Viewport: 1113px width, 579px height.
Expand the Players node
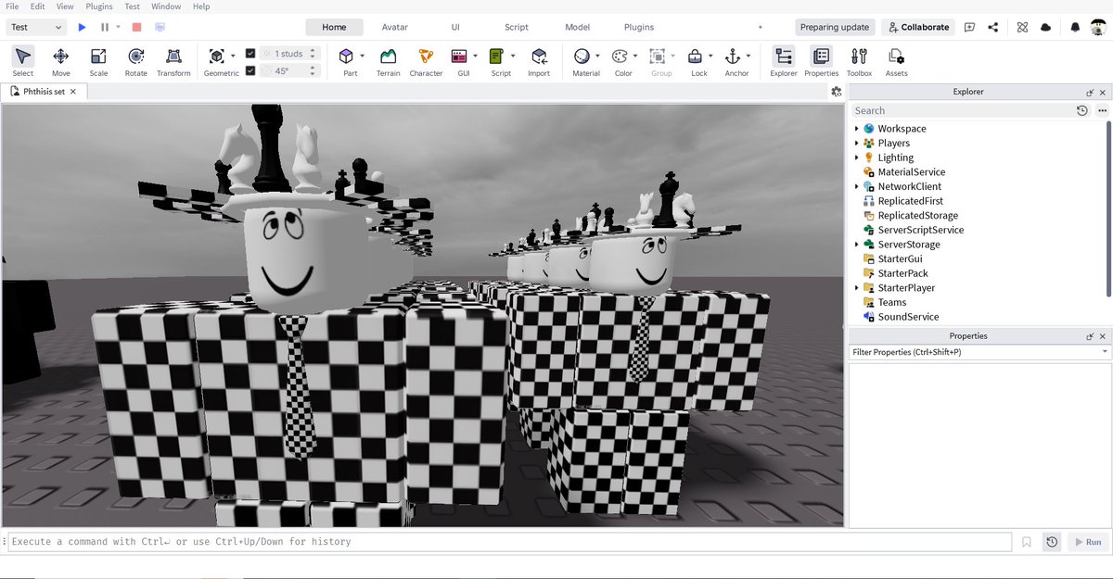point(857,144)
